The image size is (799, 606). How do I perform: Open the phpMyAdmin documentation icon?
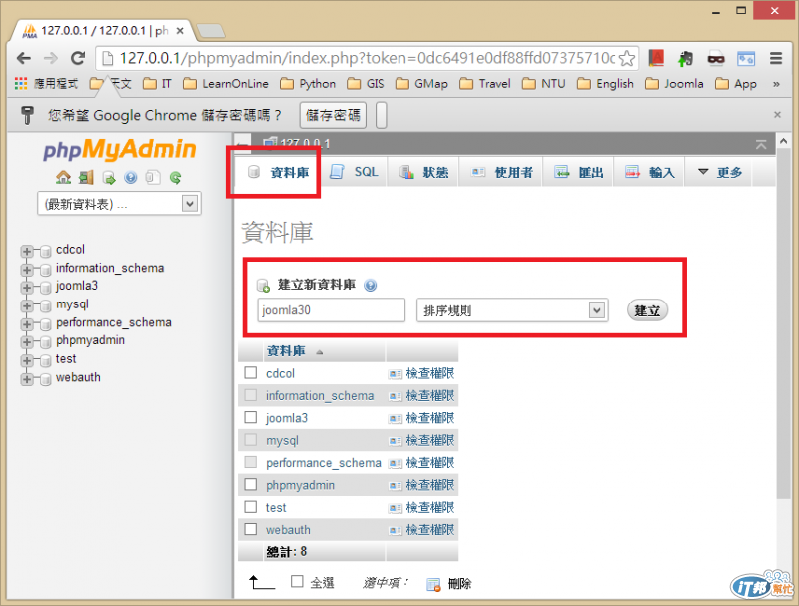click(131, 178)
